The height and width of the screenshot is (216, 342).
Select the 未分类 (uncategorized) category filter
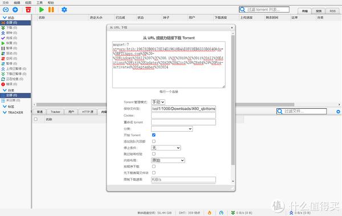pos(15,100)
